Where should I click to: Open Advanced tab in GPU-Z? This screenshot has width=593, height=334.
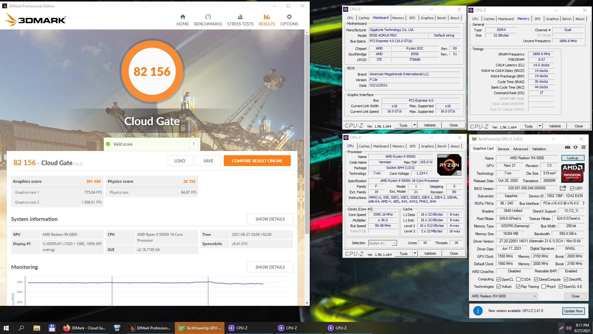[x=520, y=149]
